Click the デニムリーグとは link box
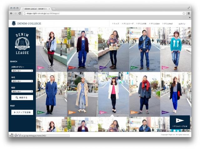Screen dimensions: 200x149 (180, 122)
